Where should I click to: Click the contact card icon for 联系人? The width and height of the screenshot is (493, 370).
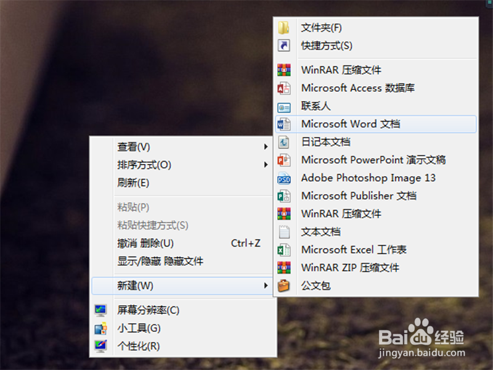coord(283,108)
